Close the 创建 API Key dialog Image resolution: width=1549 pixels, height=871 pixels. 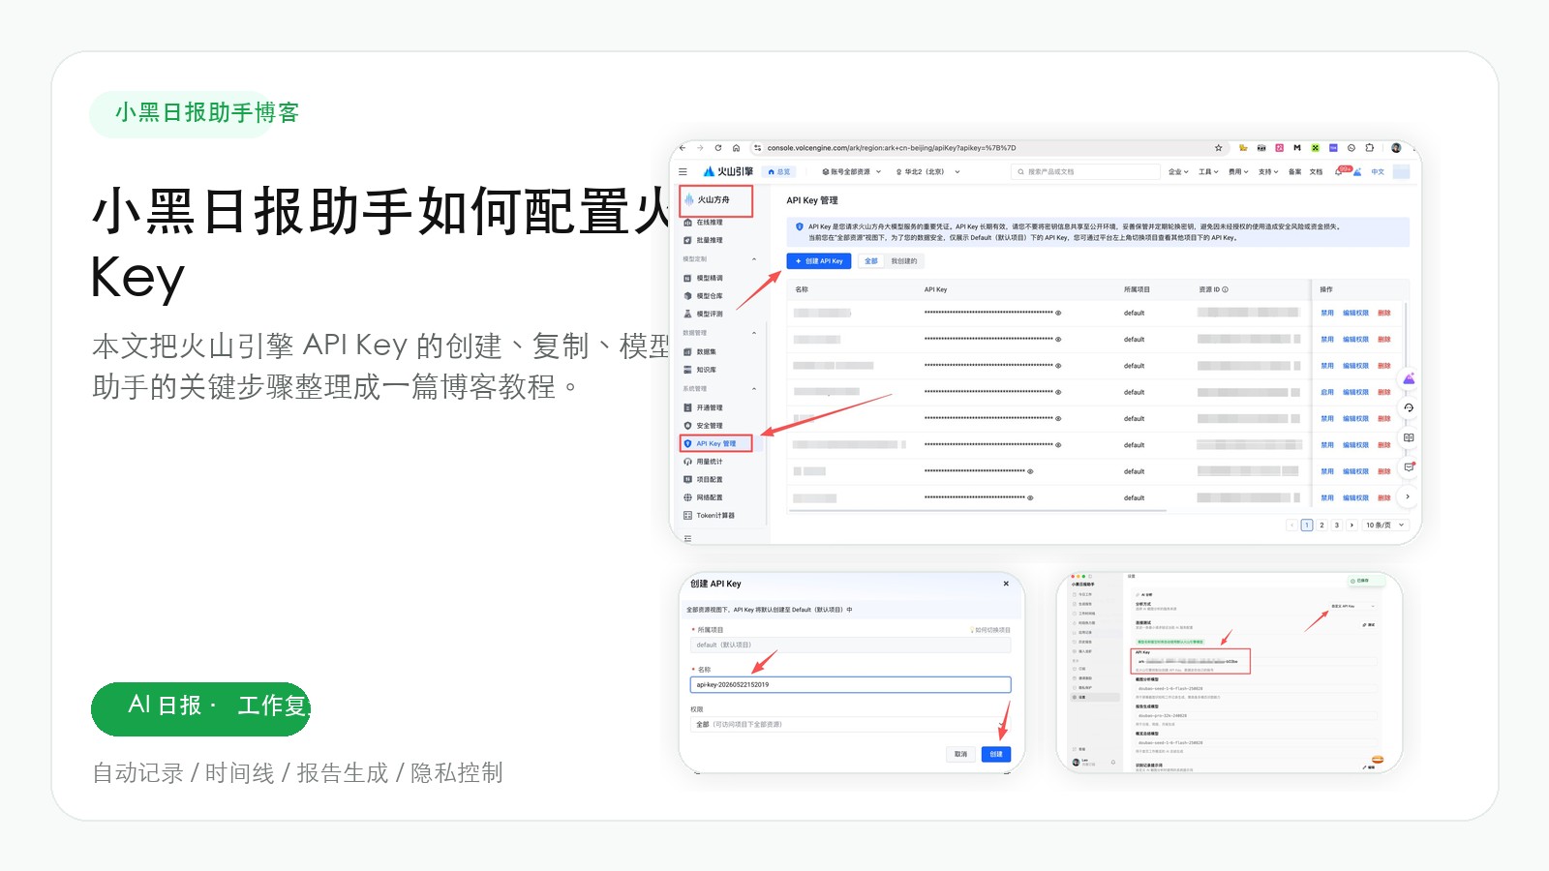(1006, 584)
